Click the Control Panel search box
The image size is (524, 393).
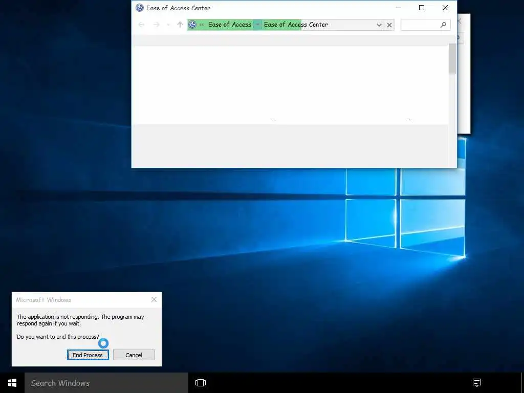[425, 25]
